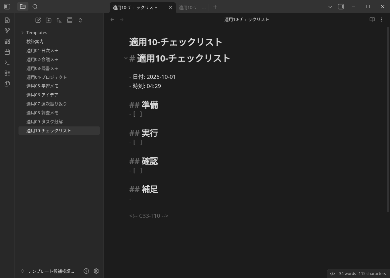Click the inline note title heading

[x=175, y=42]
